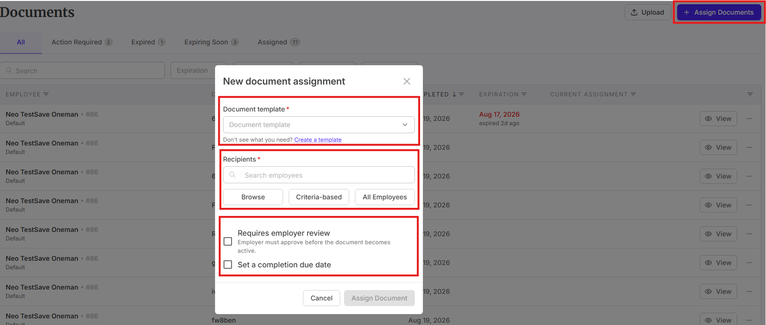Viewport: 766px width, 325px height.
Task: Open the Assigned tab
Action: pos(278,42)
